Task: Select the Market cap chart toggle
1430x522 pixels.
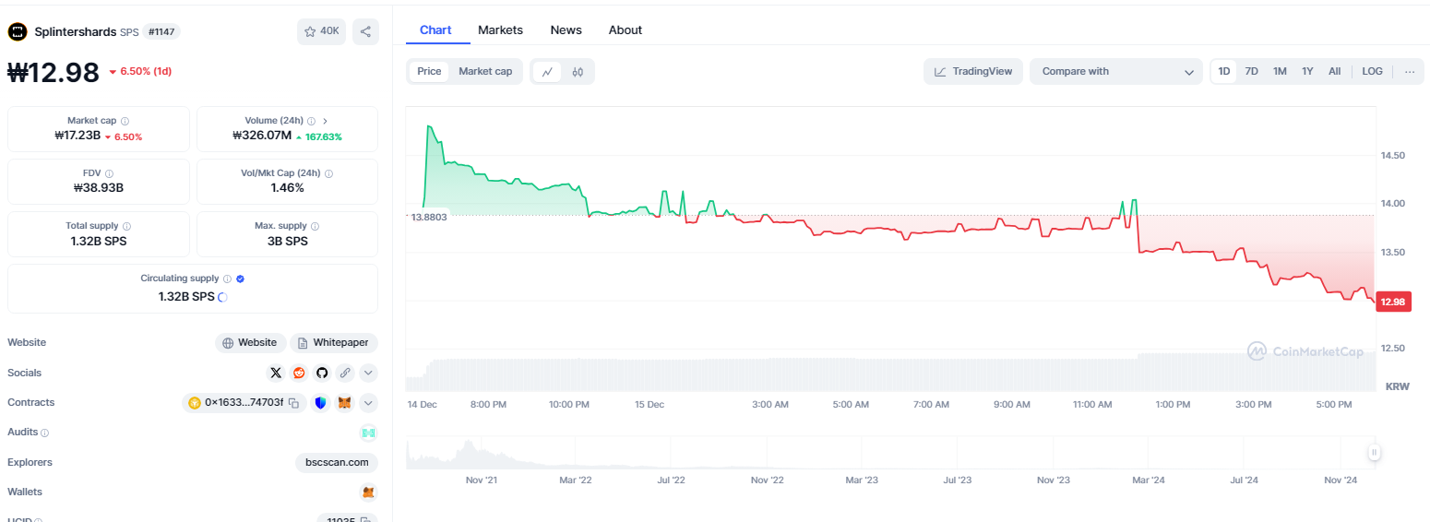Action: tap(485, 71)
